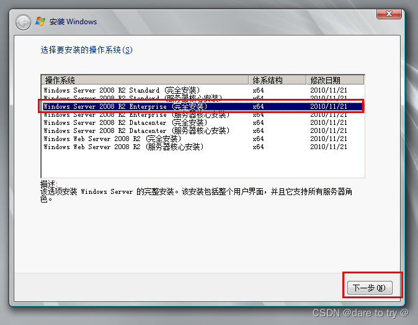Select Windows Web Server 2008 R2 (服务器核心安装)
418x325 pixels.
pyautogui.click(x=203, y=147)
